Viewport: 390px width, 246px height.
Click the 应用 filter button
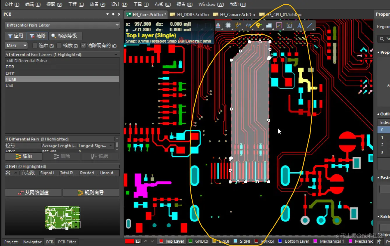[x=15, y=36]
